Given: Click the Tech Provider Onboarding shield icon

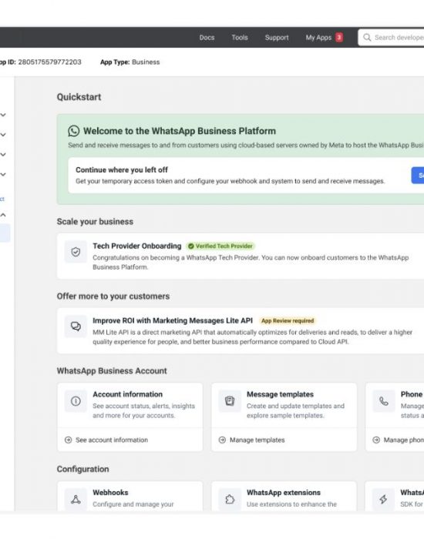Looking at the screenshot, I should [76, 252].
